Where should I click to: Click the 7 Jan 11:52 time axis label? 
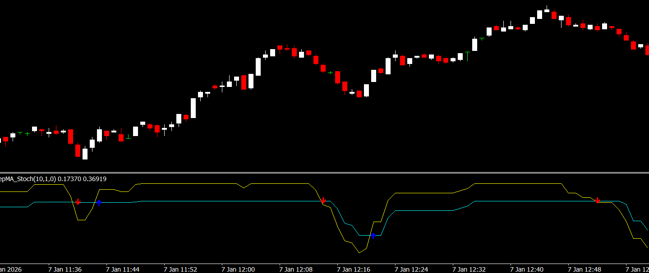(180, 269)
